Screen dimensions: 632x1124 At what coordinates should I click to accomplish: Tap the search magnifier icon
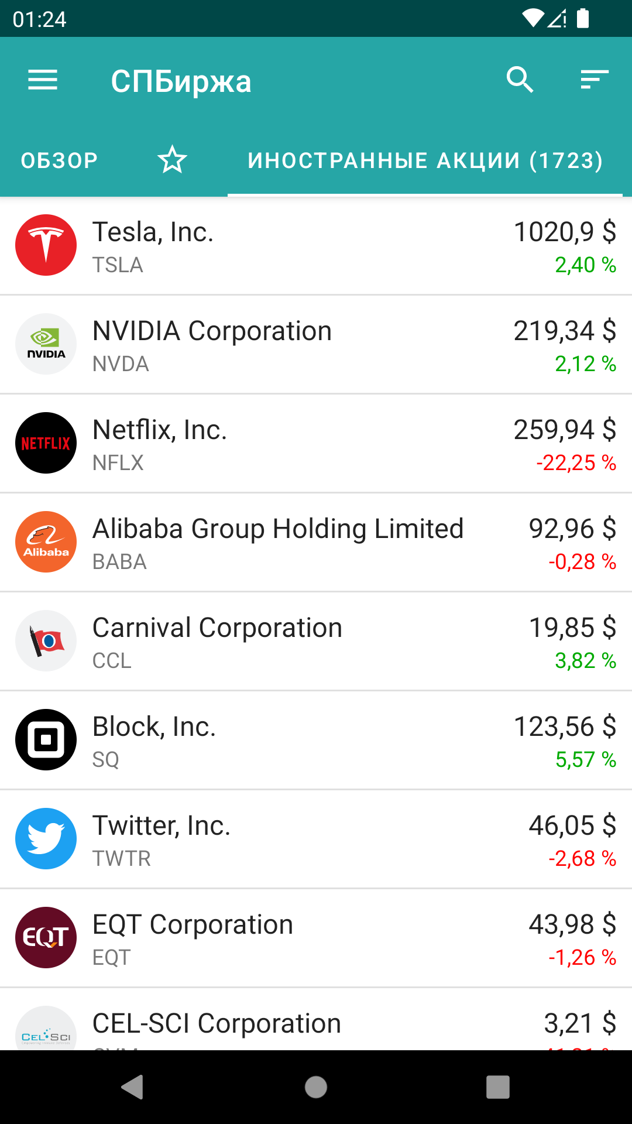click(x=520, y=80)
